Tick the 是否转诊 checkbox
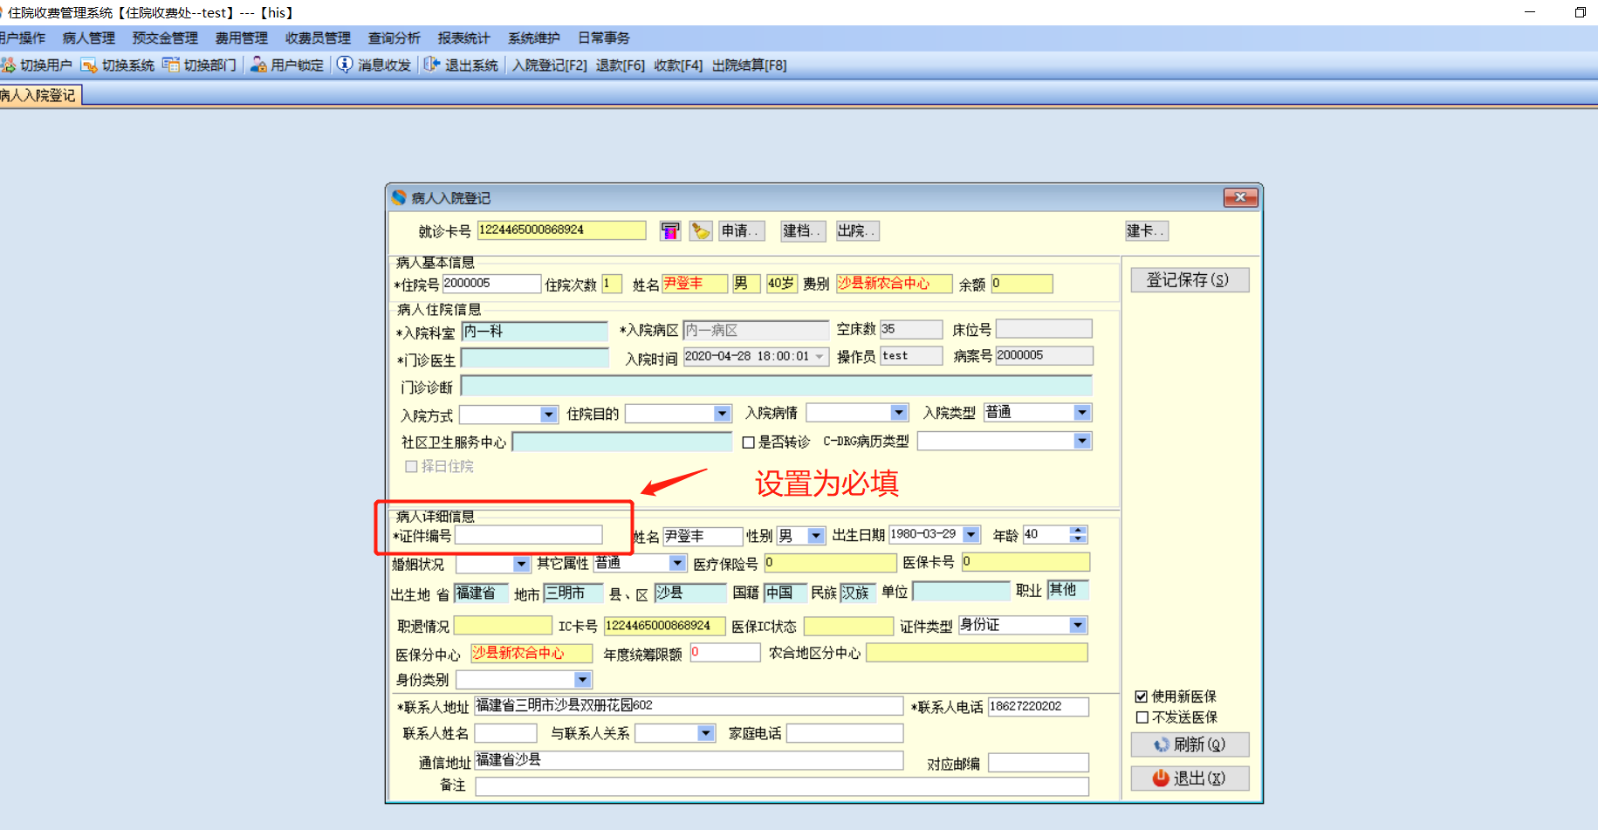The image size is (1598, 830). (748, 442)
